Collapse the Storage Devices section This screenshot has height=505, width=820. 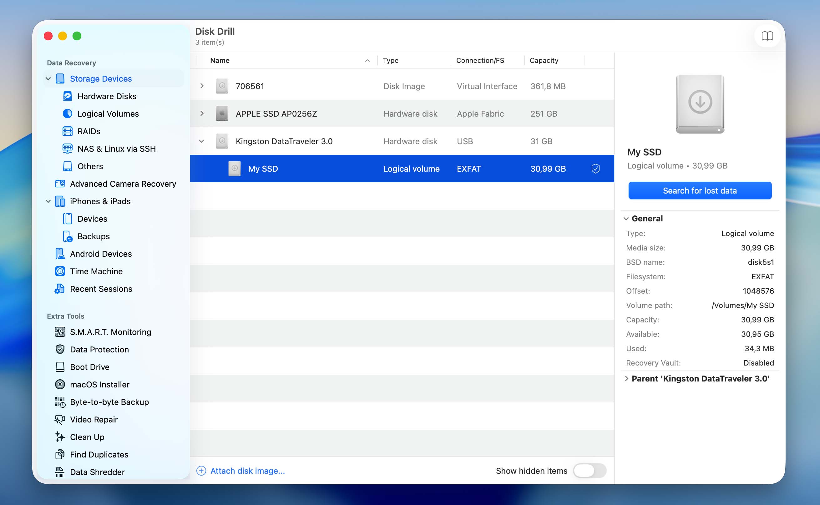[48, 79]
